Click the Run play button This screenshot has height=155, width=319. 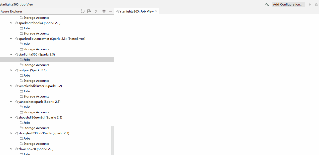[x=310, y=4]
